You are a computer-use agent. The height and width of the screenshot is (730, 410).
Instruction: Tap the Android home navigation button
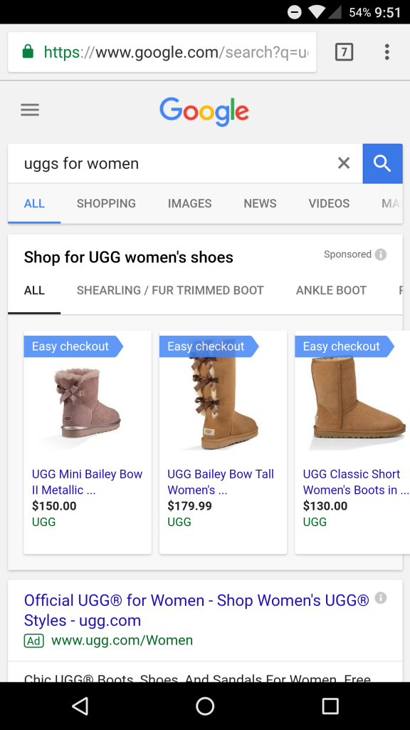(x=205, y=706)
